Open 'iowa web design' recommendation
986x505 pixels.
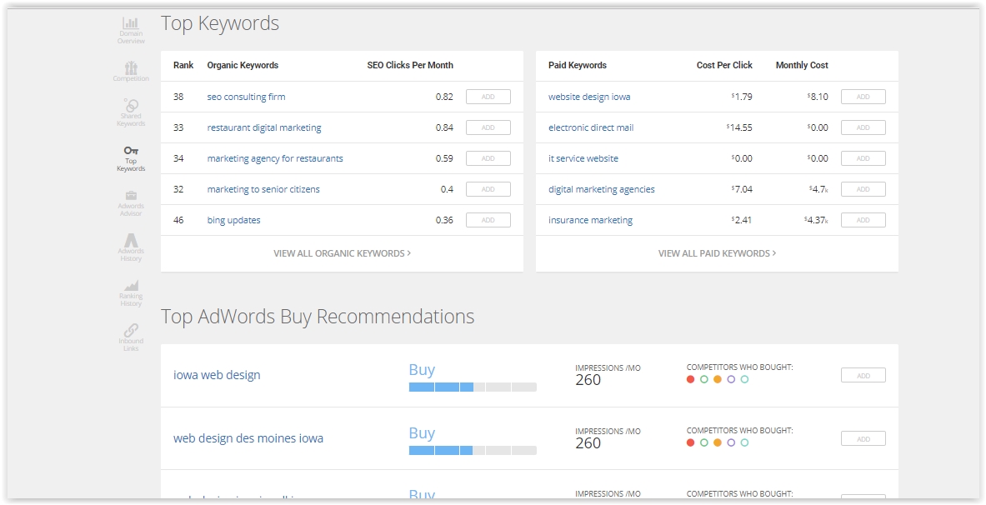(217, 375)
